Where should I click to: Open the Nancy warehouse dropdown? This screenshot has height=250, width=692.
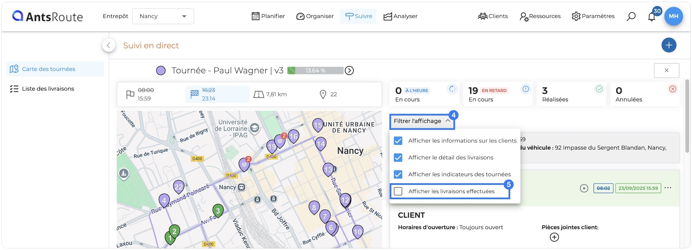pos(163,16)
